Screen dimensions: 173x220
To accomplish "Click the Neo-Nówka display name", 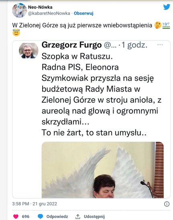I will pyautogui.click(x=40, y=7).
